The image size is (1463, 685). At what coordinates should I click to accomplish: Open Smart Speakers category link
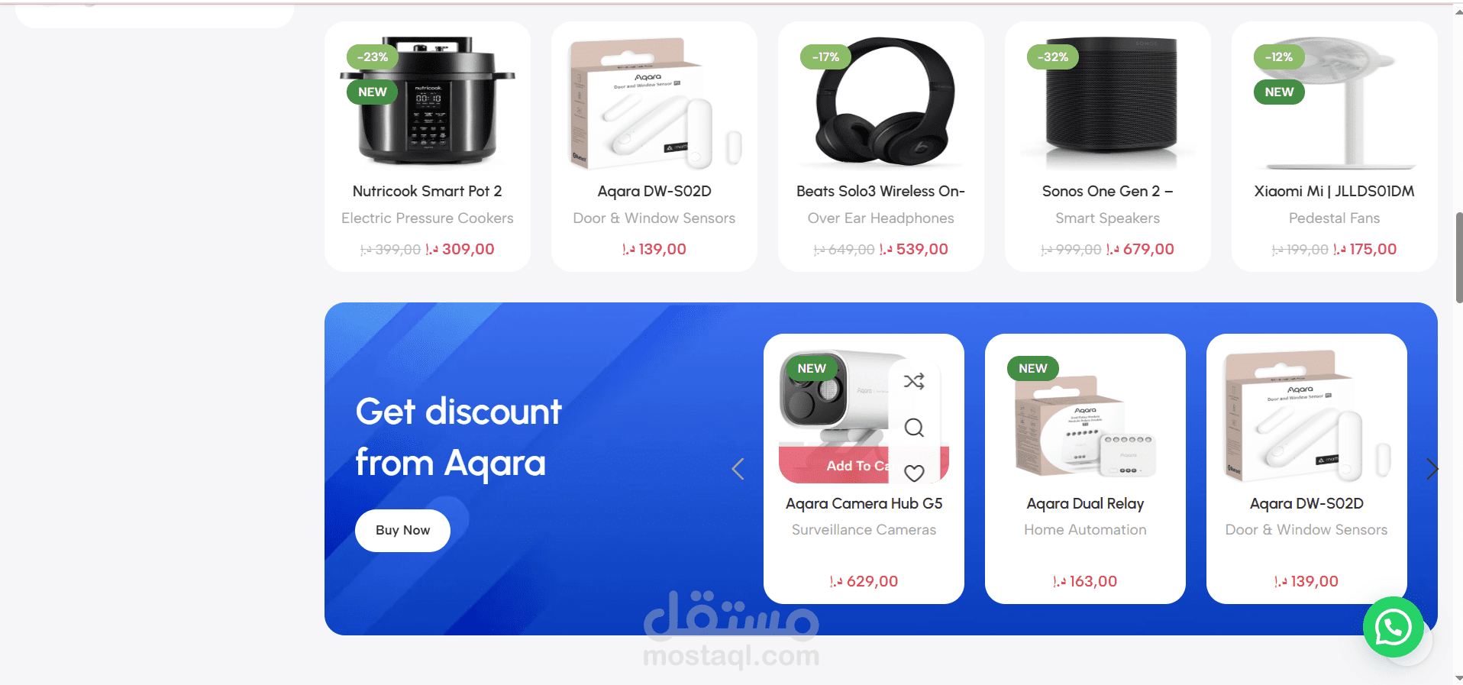[x=1107, y=218]
